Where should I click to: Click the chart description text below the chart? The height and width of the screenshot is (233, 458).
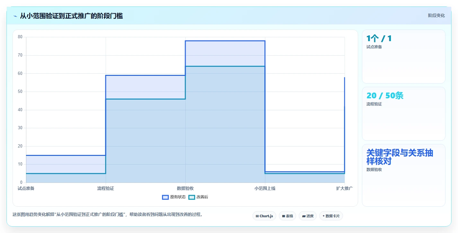coord(108,215)
